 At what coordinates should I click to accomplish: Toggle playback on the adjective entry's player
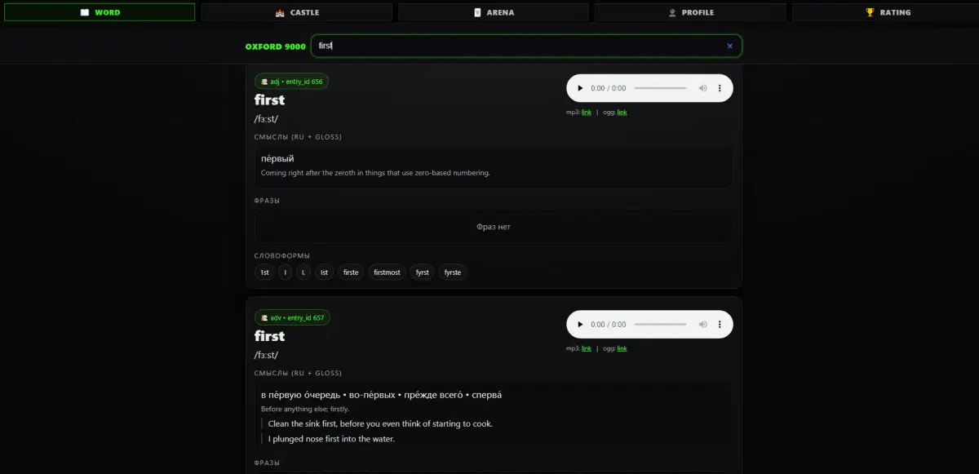(x=580, y=87)
